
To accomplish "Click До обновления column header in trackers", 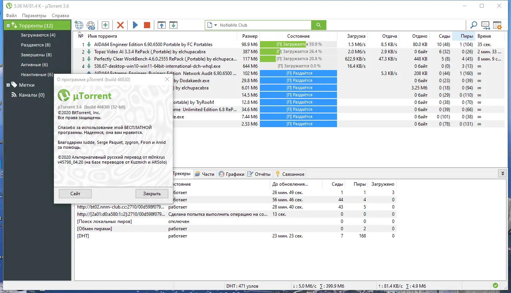I will [x=296, y=184].
